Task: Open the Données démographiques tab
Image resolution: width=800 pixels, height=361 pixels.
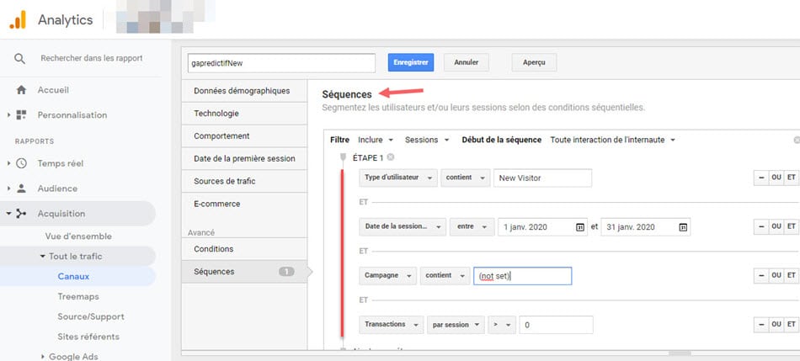Action: [244, 91]
